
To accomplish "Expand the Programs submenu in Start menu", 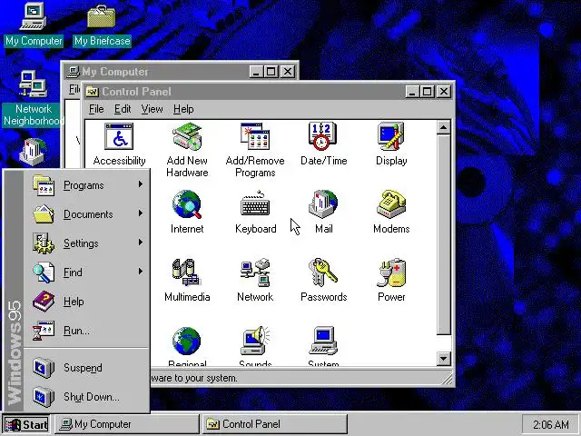I will [x=87, y=185].
